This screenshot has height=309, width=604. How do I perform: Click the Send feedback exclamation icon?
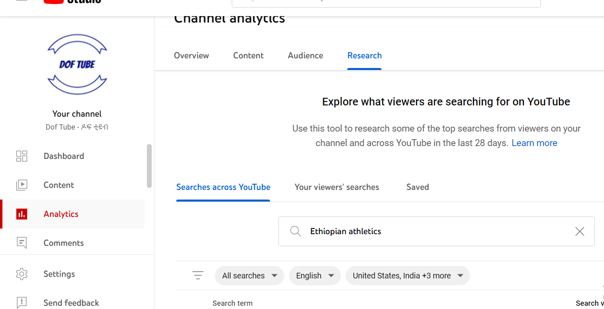pyautogui.click(x=22, y=303)
